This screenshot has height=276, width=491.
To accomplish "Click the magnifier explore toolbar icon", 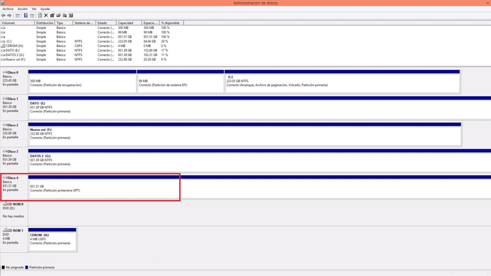I will tap(65, 15).
